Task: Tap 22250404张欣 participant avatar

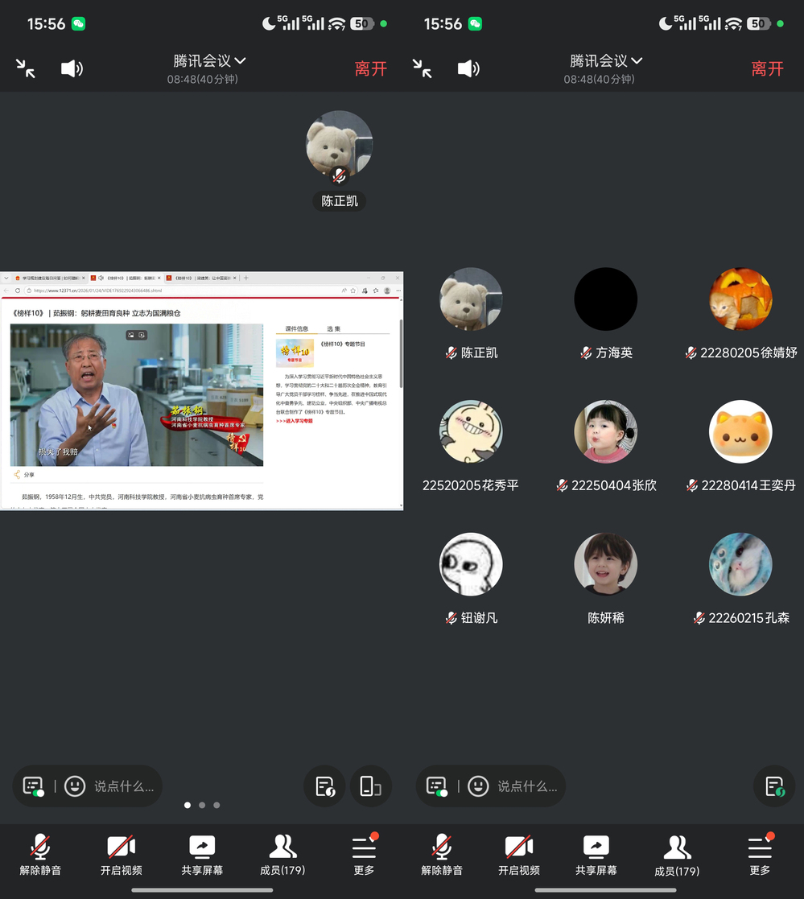Action: coord(605,431)
